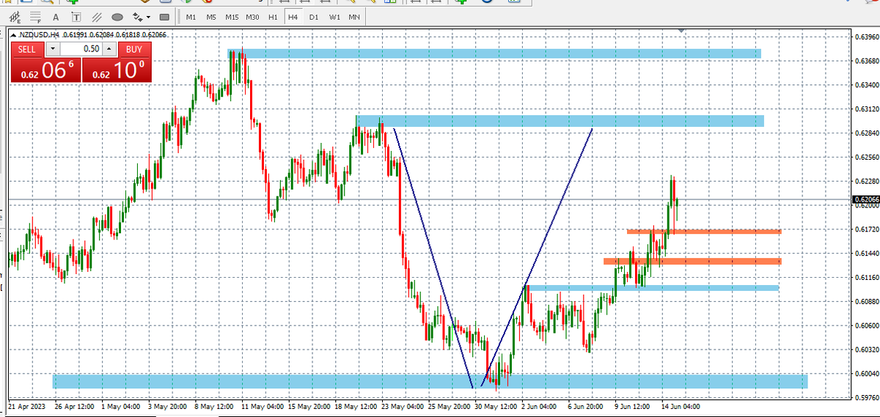Viewport: 880px width, 417px height.
Task: Switch chart to D1 timeframe
Action: [x=314, y=17]
